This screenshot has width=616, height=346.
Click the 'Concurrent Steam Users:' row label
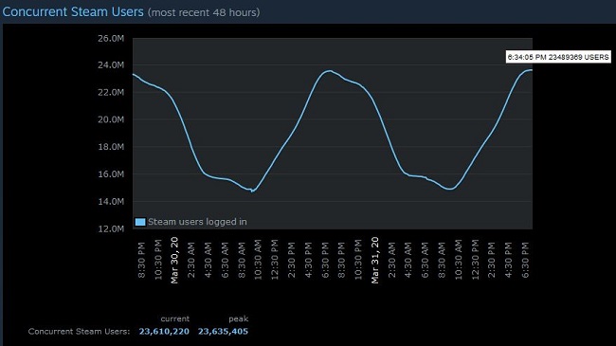click(79, 332)
